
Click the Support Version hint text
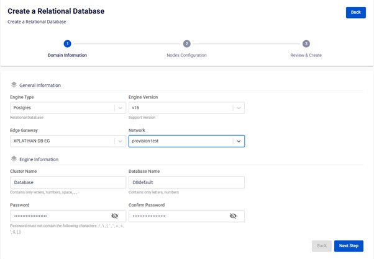[142, 118]
